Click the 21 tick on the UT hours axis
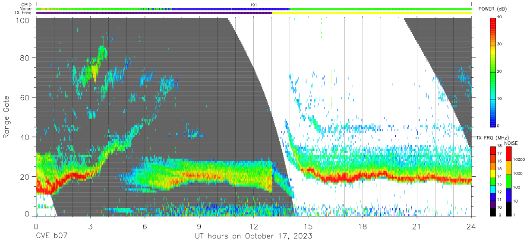The height and width of the screenshot is (245, 530). [417, 226]
